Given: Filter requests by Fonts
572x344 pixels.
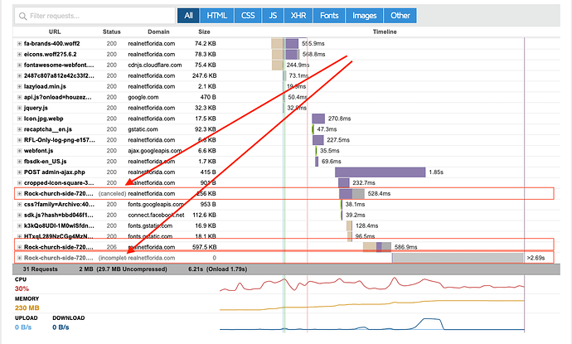Looking at the screenshot, I should pos(329,16).
